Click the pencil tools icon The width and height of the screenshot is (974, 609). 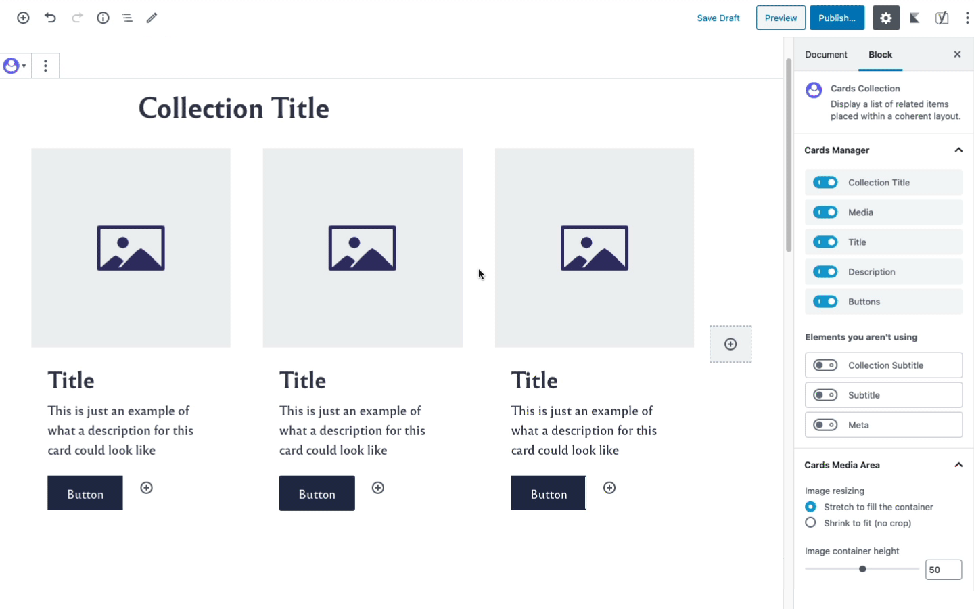click(x=152, y=18)
